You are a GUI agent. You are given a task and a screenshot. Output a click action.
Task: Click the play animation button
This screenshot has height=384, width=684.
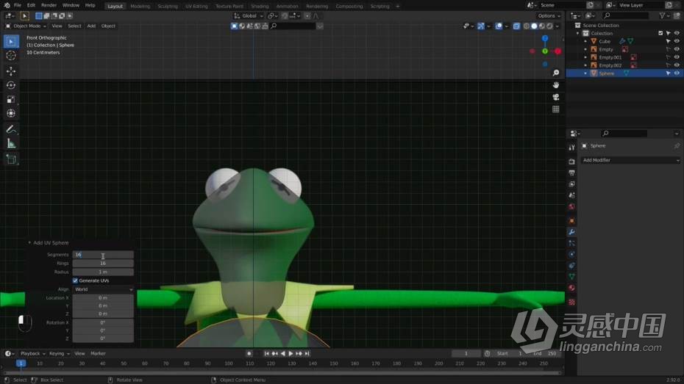pyautogui.click(x=291, y=353)
